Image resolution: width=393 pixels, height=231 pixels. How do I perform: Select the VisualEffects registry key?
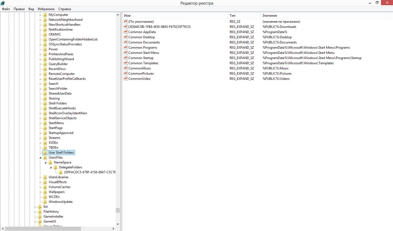(57, 182)
